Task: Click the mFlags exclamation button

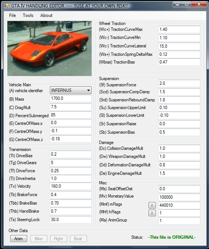Action: pos(152,205)
